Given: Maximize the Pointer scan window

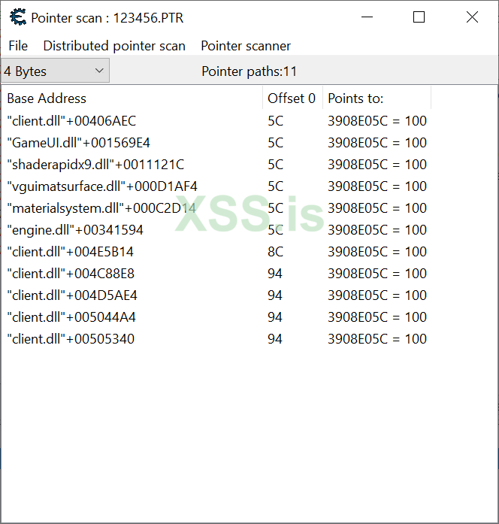Looking at the screenshot, I should point(419,17).
